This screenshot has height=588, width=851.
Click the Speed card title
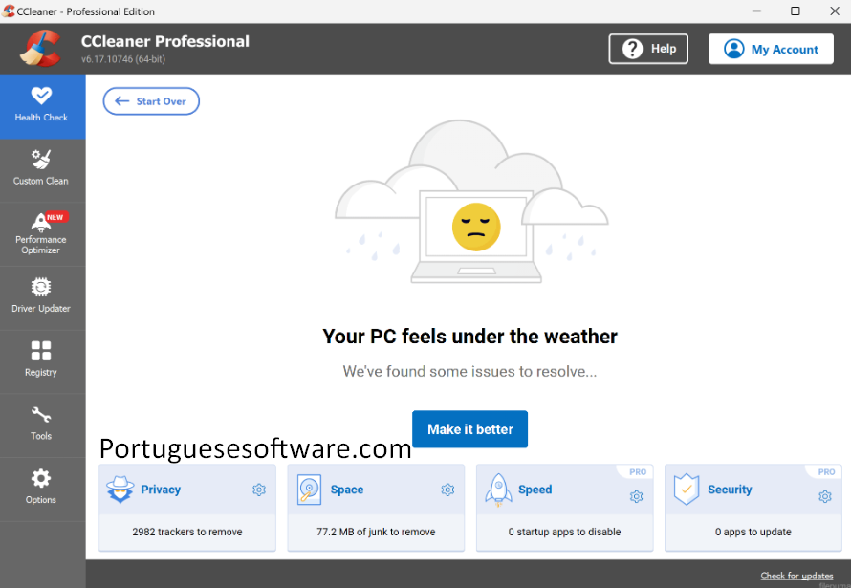[535, 490]
